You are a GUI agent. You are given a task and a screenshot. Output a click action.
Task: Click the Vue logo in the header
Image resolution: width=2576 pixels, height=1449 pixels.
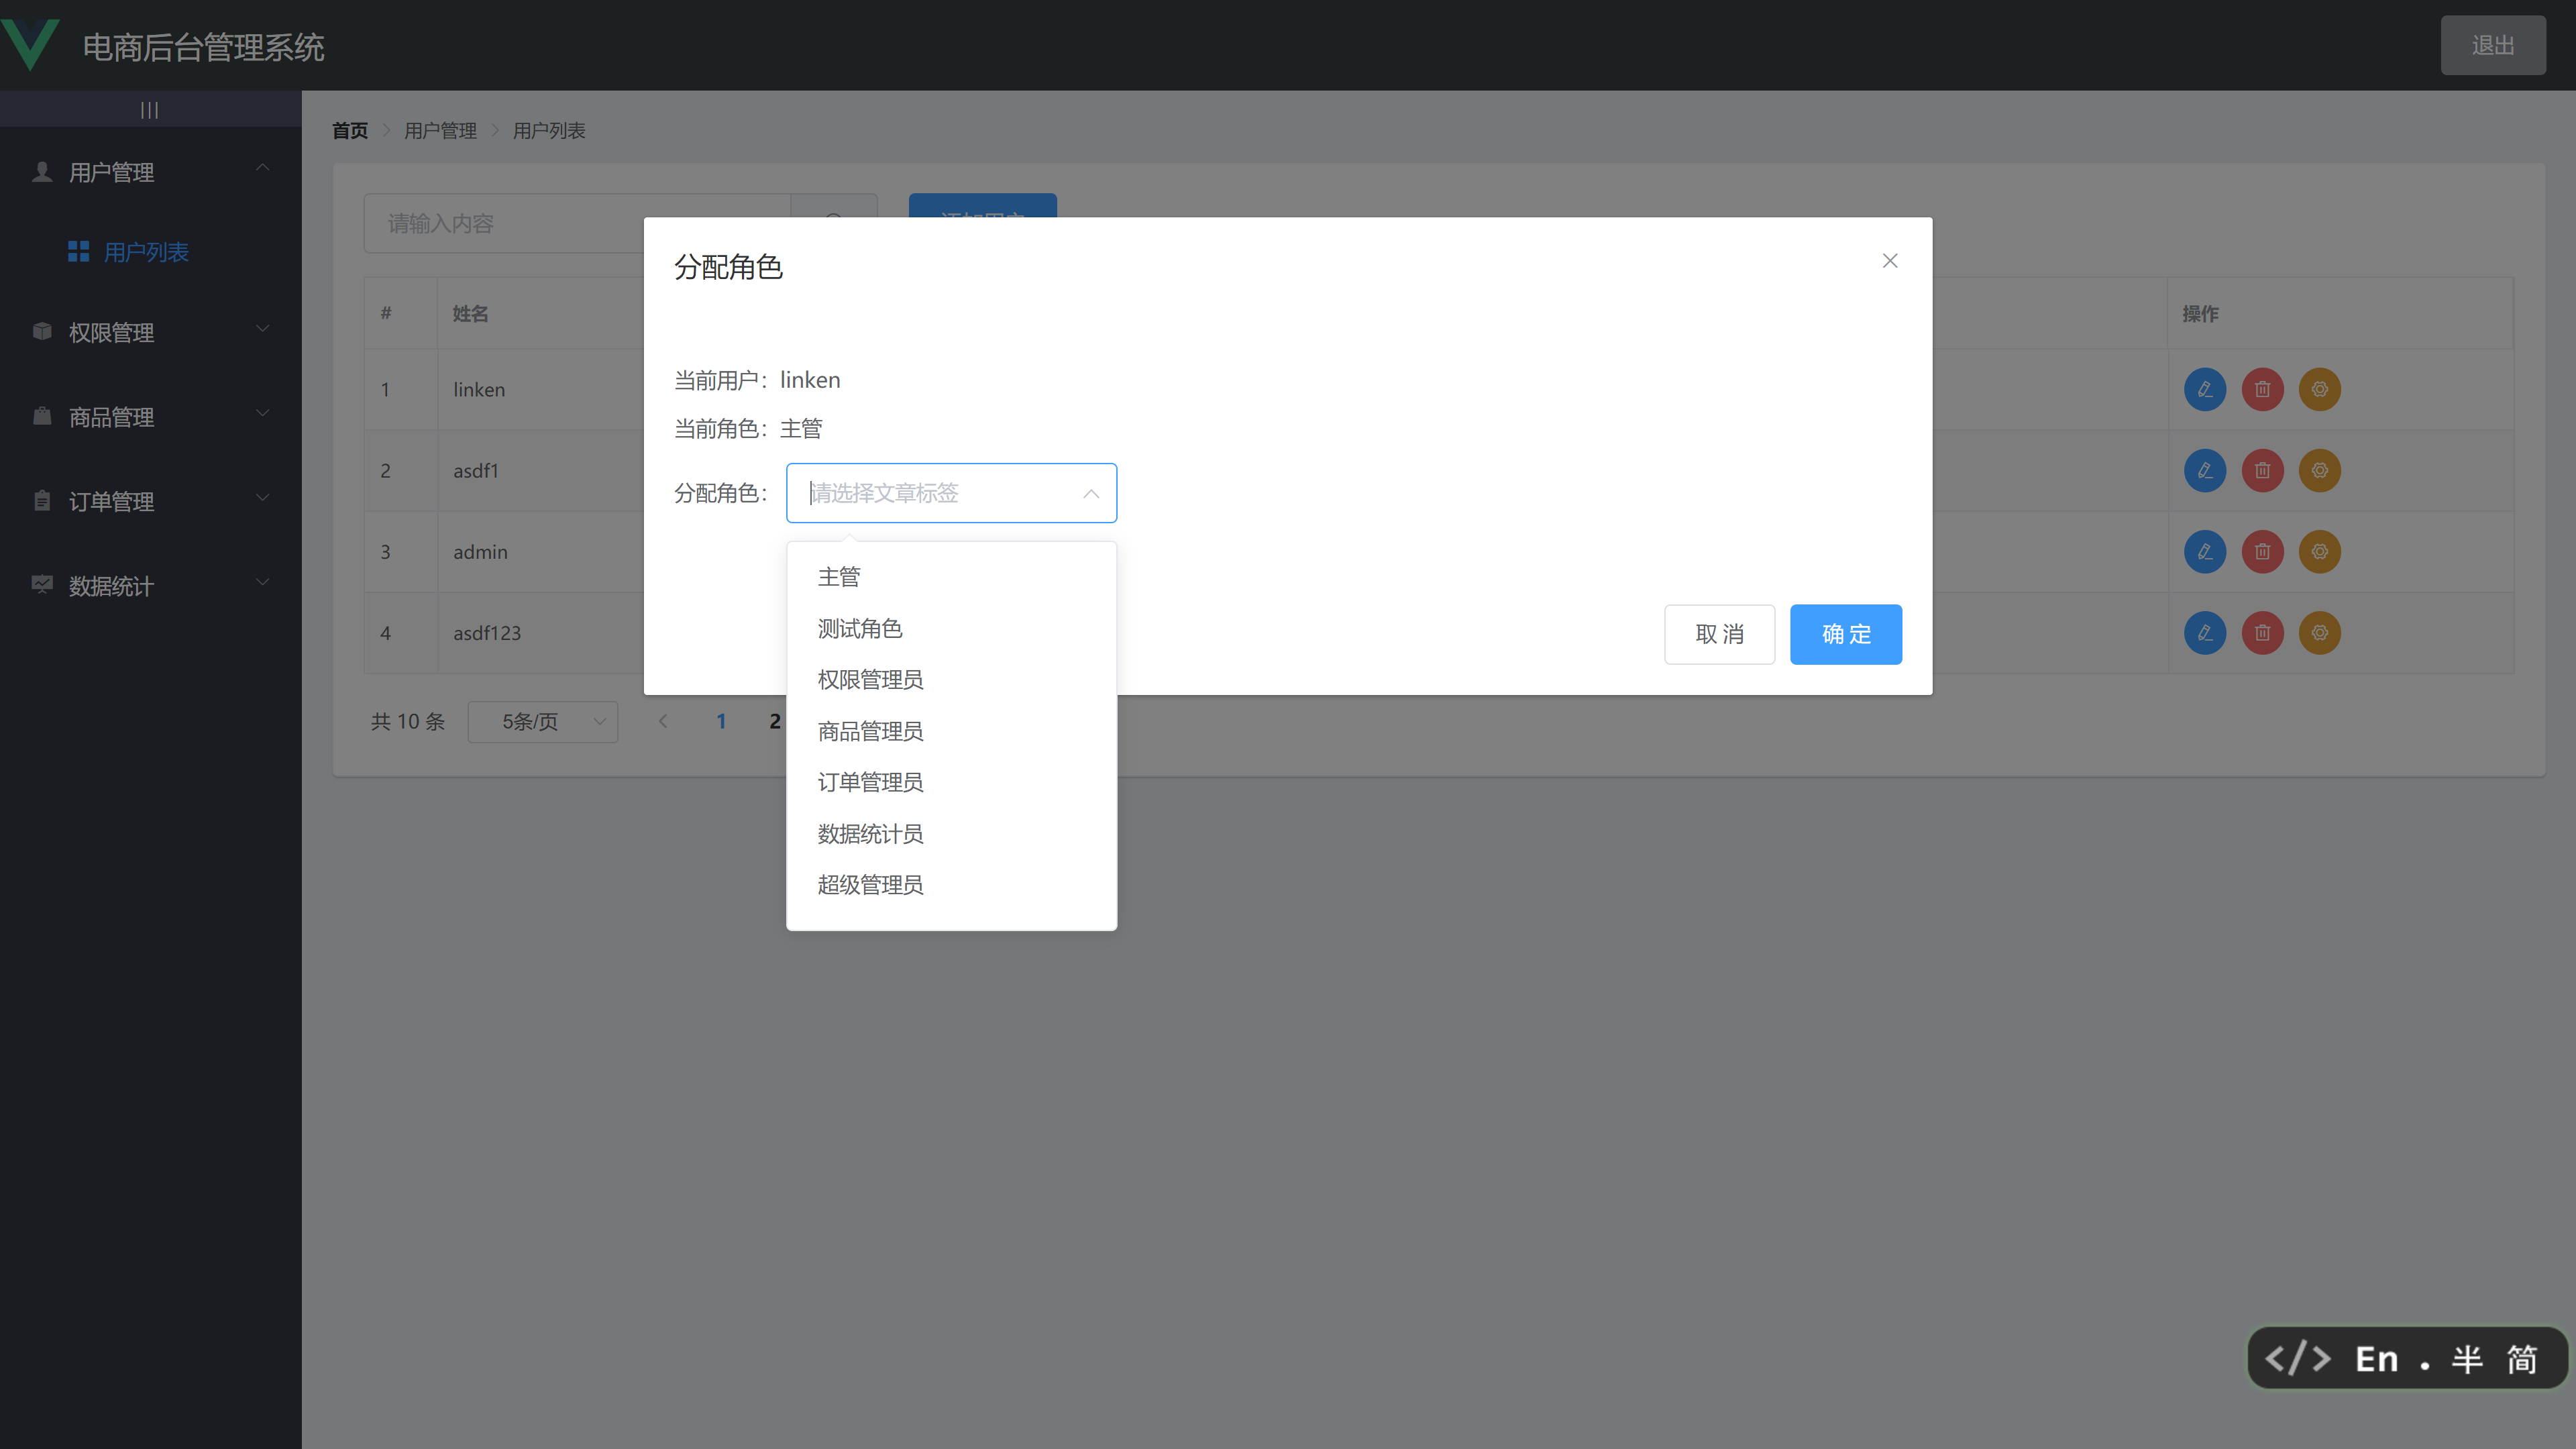[31, 44]
